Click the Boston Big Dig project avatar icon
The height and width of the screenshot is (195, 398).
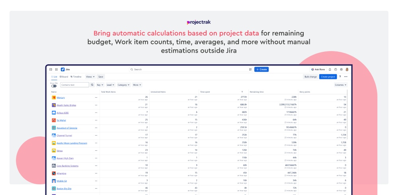pos(54,189)
